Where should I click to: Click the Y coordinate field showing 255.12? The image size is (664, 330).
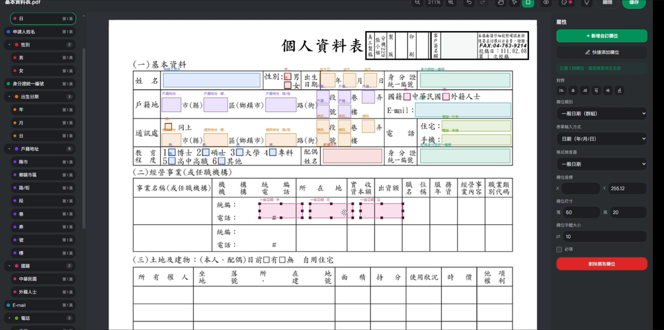point(628,188)
